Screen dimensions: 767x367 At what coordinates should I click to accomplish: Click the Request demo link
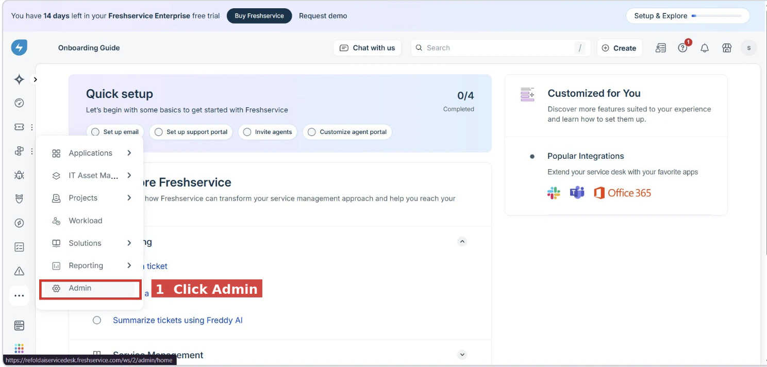coord(323,16)
